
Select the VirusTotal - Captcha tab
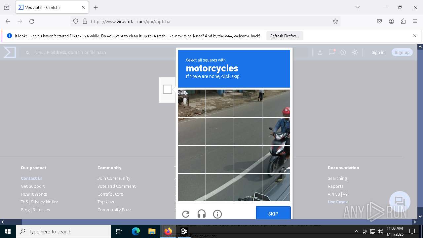pyautogui.click(x=52, y=7)
